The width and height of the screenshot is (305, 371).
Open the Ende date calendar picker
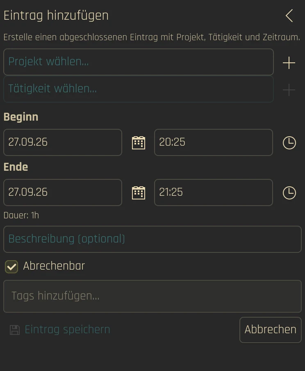coord(139,193)
